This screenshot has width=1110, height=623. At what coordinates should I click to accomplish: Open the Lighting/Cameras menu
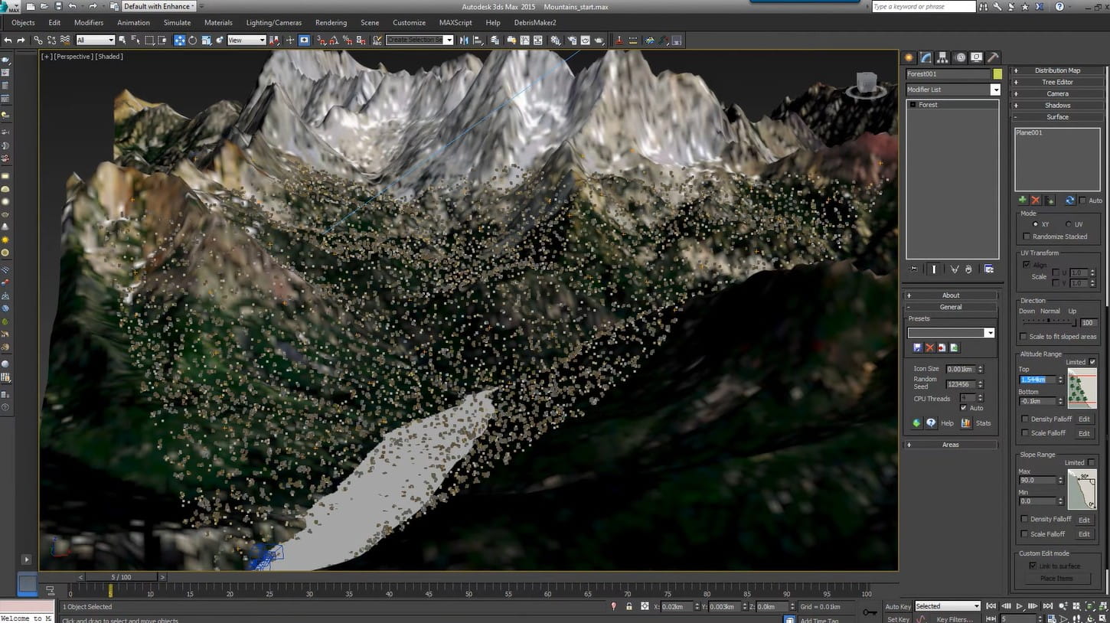(x=274, y=23)
